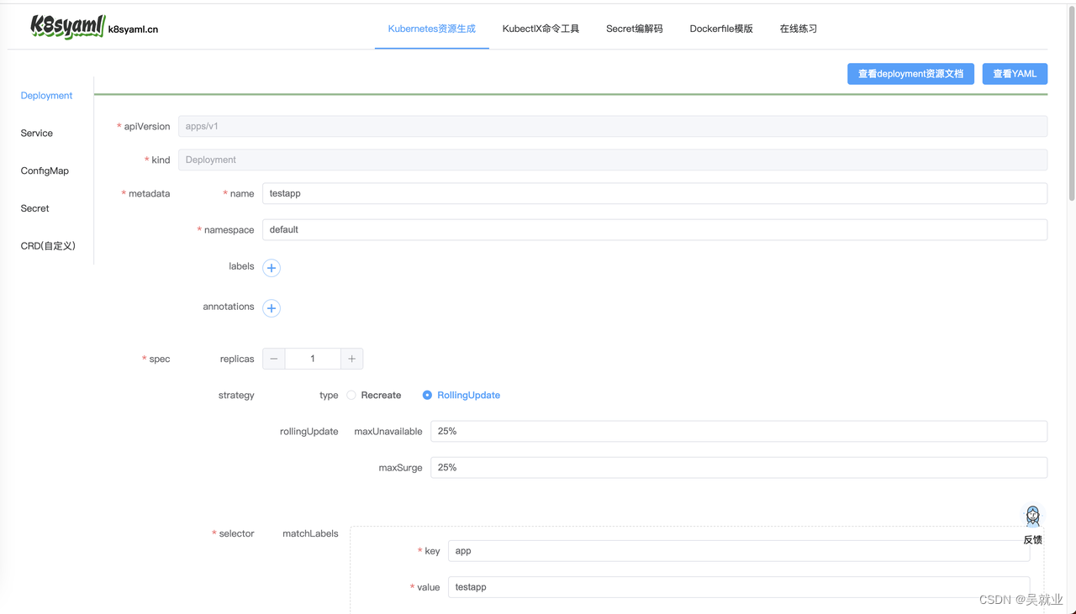Click the 'rollingUpdate' label text
The width and height of the screenshot is (1076, 614).
coord(309,432)
